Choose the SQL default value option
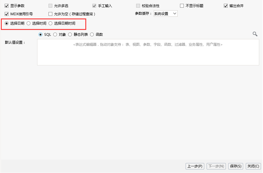 point(40,35)
